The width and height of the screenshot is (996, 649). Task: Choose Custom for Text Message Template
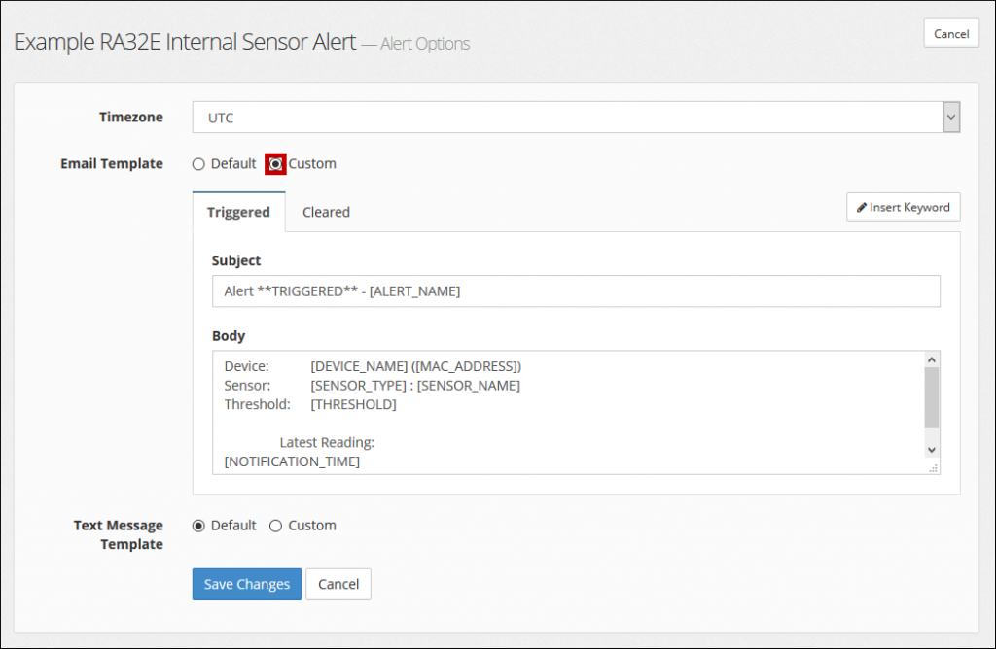[276, 526]
